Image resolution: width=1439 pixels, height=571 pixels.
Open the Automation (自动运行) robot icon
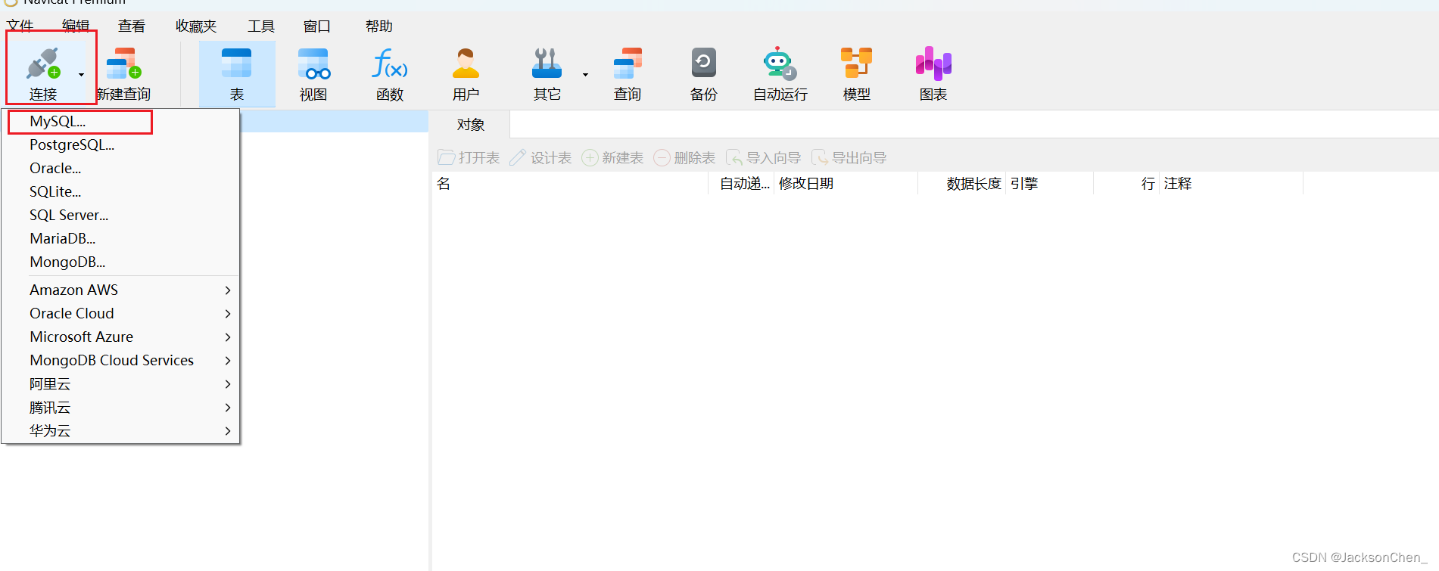(x=780, y=64)
